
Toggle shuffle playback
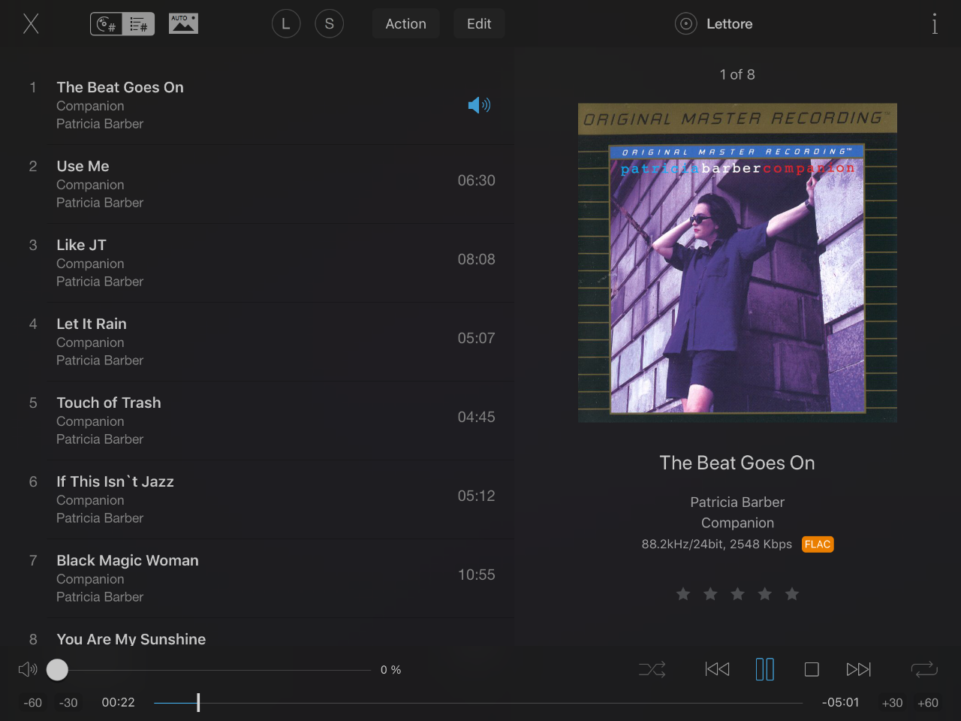pos(652,669)
